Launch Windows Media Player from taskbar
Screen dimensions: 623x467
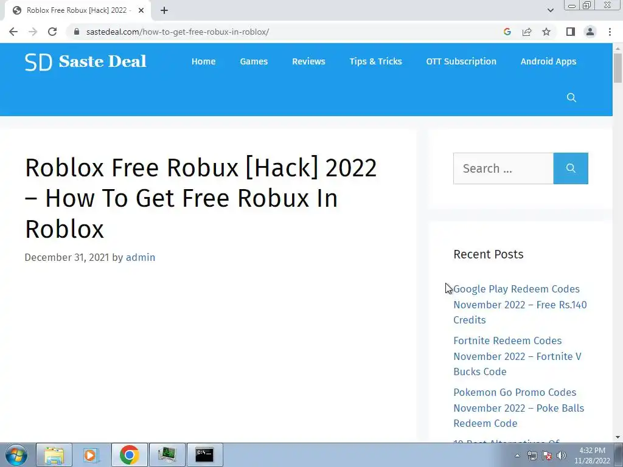coord(91,455)
